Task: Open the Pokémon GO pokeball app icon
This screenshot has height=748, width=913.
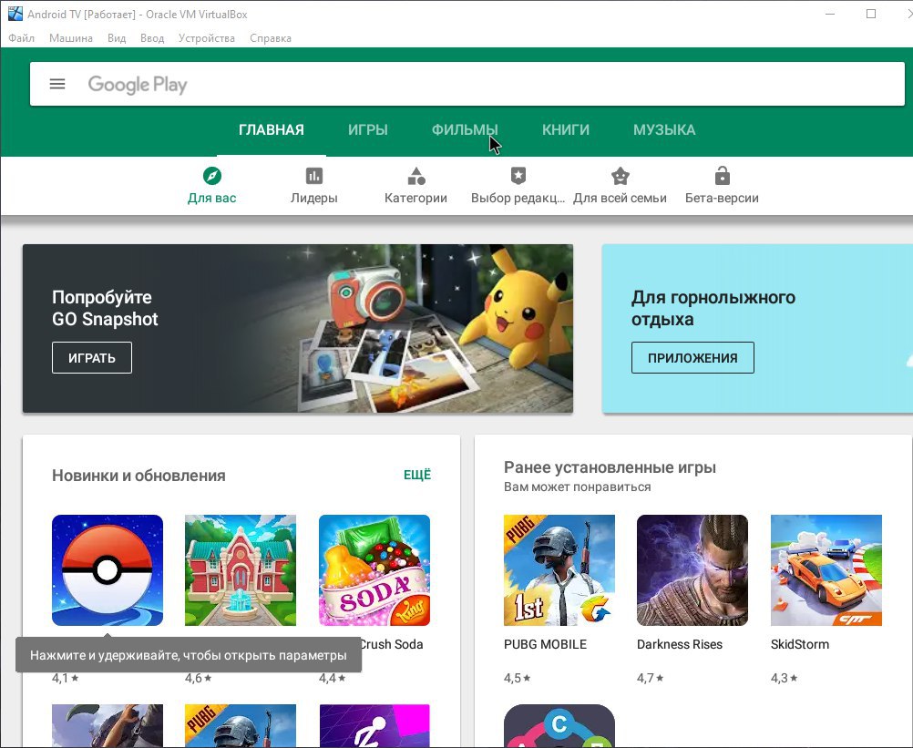Action: (108, 569)
